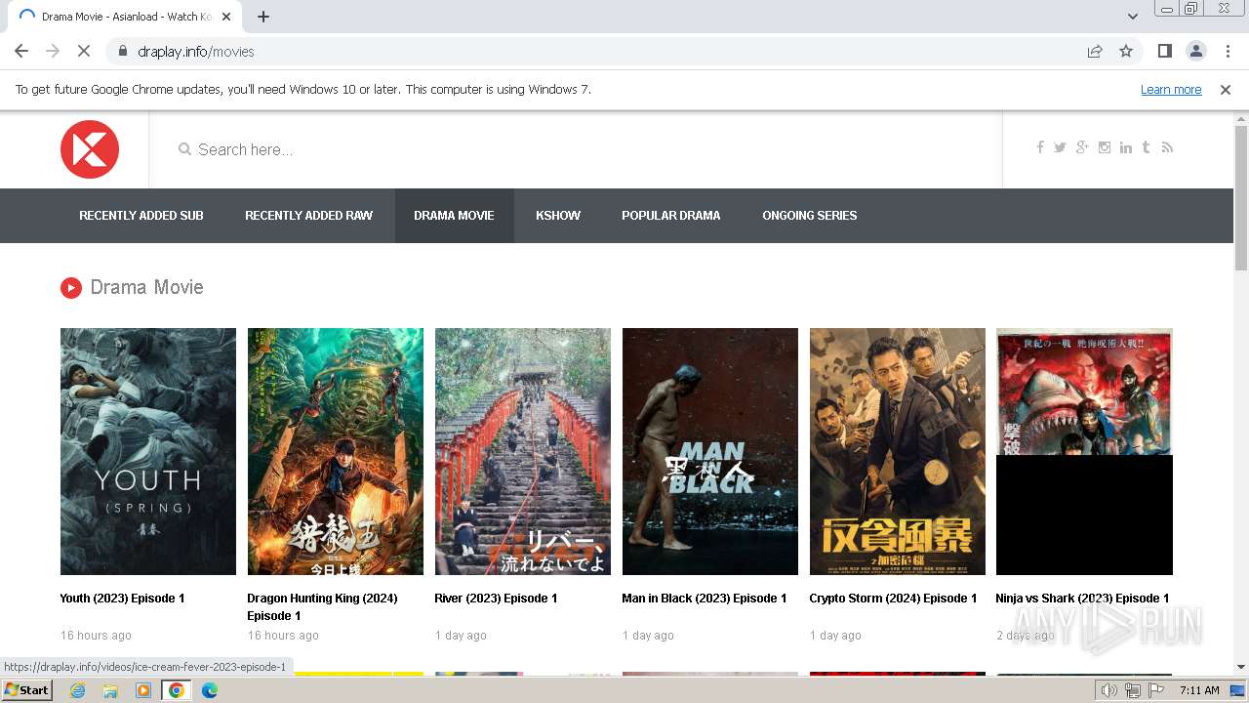
Task: Open the LinkedIn social icon
Action: pos(1126,147)
